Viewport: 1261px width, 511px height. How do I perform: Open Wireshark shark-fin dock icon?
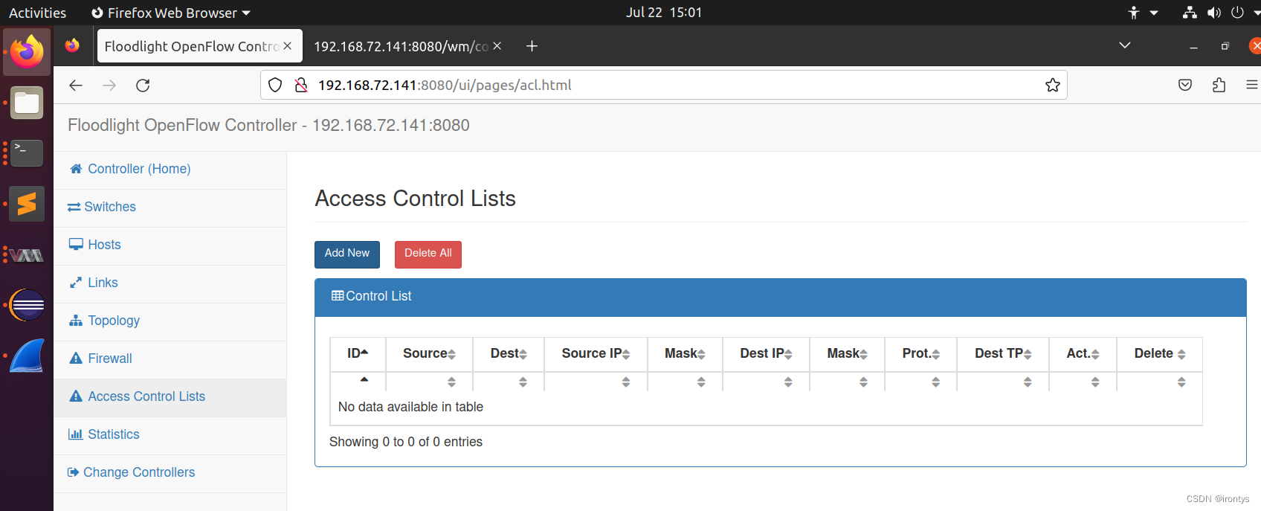click(x=27, y=356)
